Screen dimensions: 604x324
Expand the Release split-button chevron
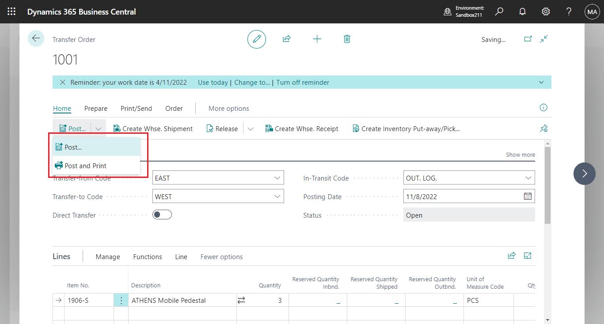(250, 128)
